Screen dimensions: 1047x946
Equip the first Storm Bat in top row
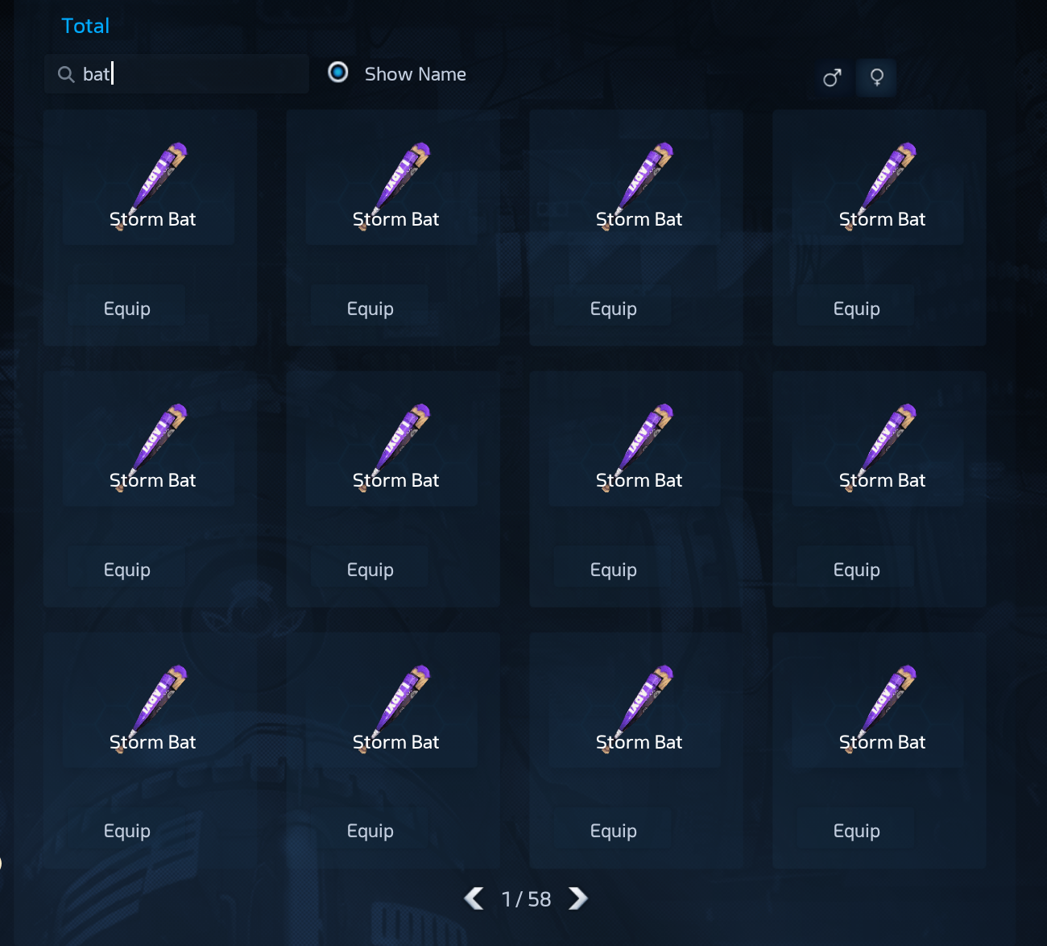click(126, 309)
